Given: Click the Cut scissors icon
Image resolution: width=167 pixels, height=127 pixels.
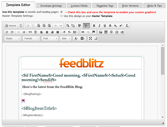Looking at the screenshot, I should pos(28,26).
